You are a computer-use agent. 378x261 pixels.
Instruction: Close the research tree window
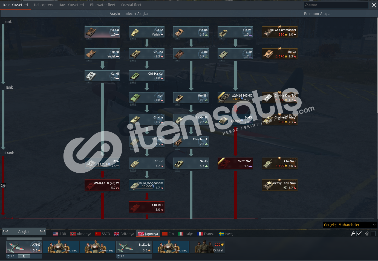pyautogui.click(x=374, y=5)
